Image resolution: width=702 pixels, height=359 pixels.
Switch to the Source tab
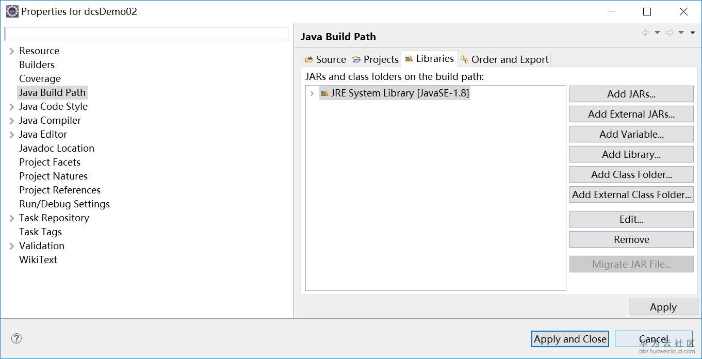[x=325, y=59]
